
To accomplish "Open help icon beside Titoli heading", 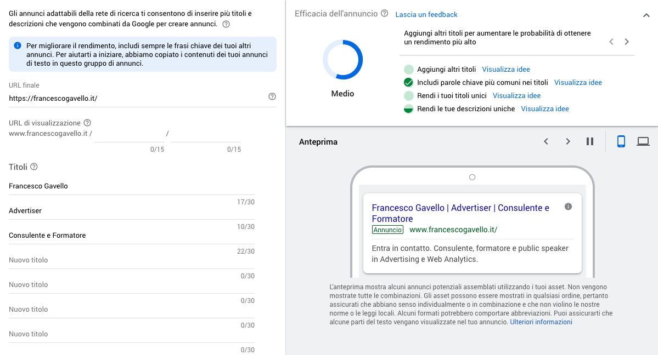I will [34, 167].
